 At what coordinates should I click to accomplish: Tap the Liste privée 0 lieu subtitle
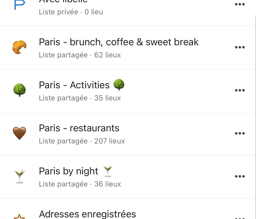coord(71,12)
